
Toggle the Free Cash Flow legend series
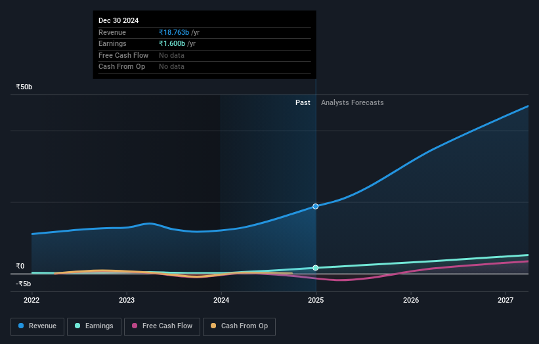pyautogui.click(x=162, y=326)
